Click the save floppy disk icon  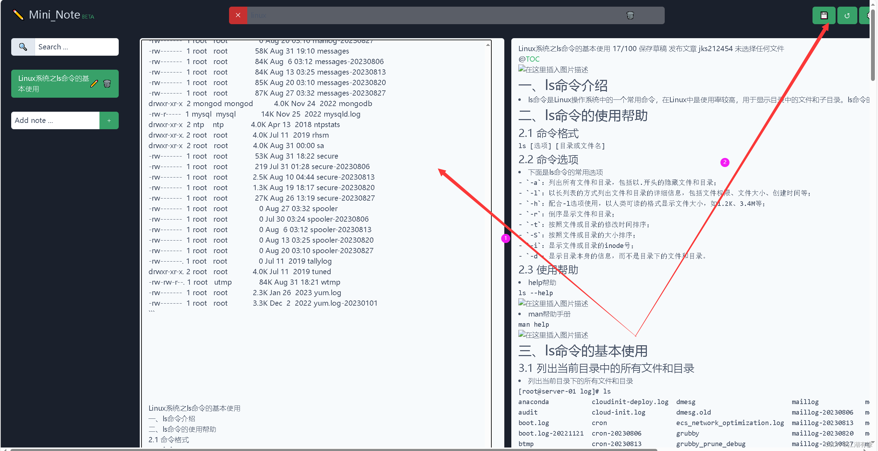(824, 15)
